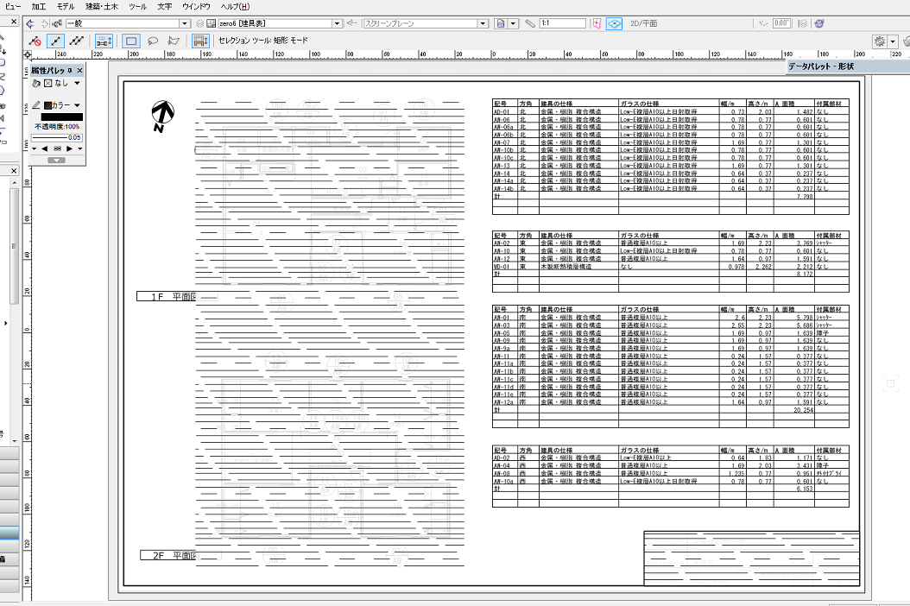The image size is (910, 606).
Task: Select the rectangular marquee selection mode
Action: pos(130,41)
